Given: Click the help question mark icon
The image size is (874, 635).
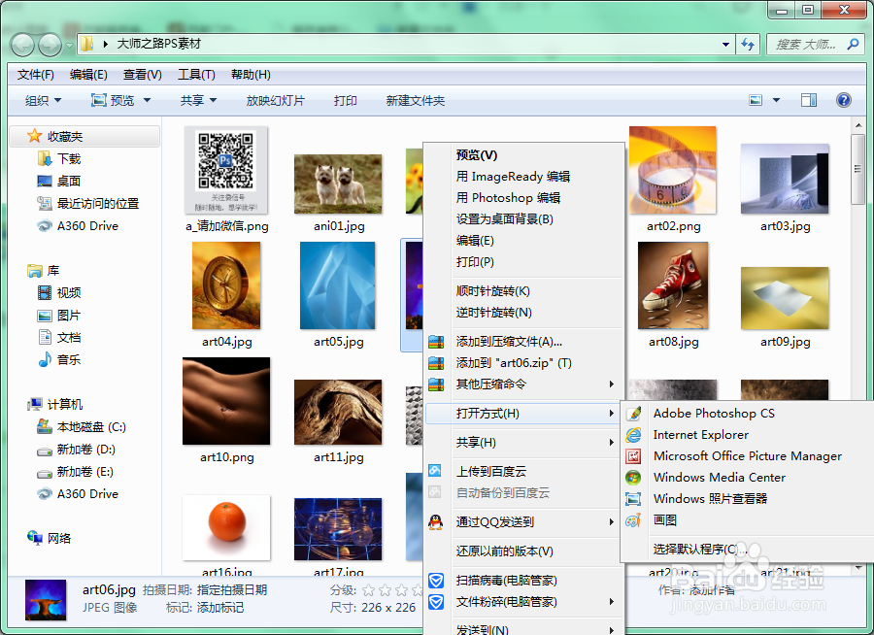Looking at the screenshot, I should point(843,100).
